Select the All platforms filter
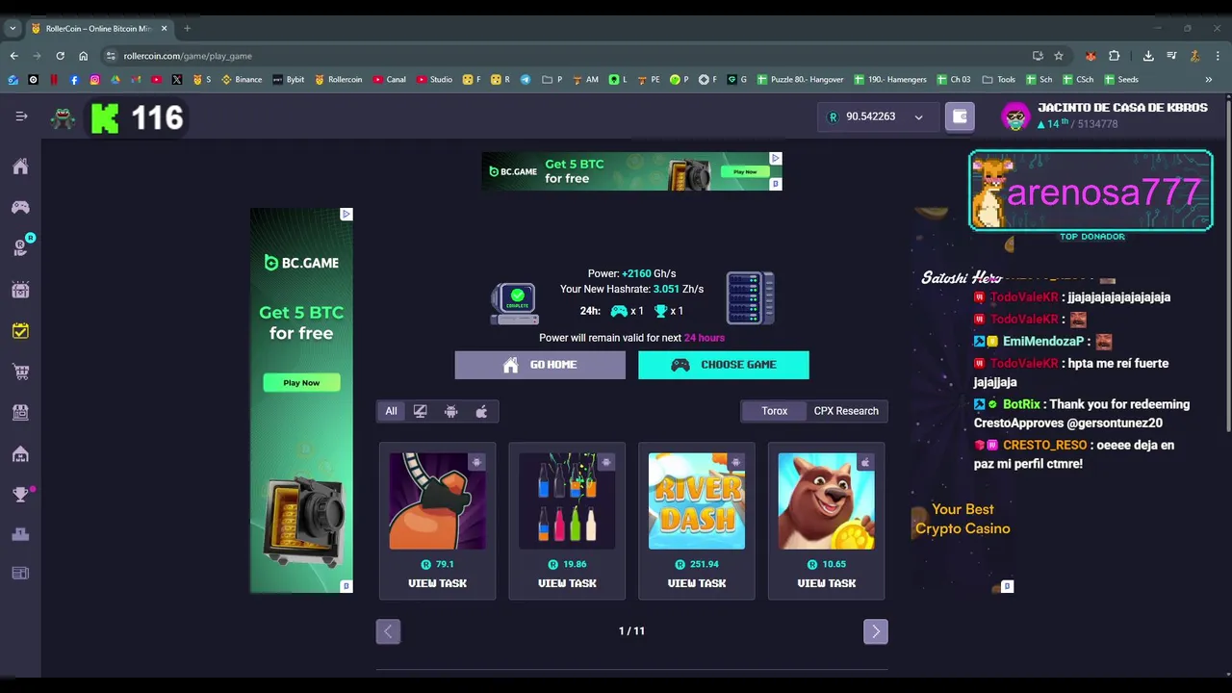1232x693 pixels. [391, 411]
